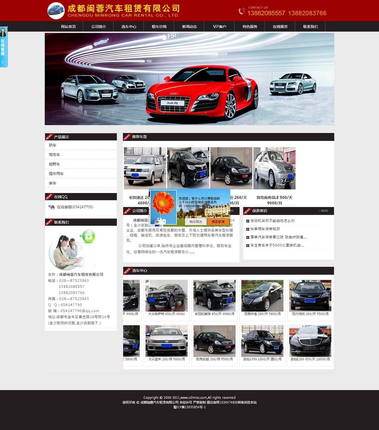Expand the 在线客服 side panel arrow
This screenshot has height=430, width=379.
3,63
